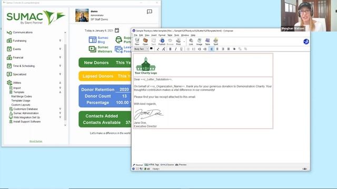Switch to the HTML Source tab
This screenshot has width=337, height=189.
167,165
